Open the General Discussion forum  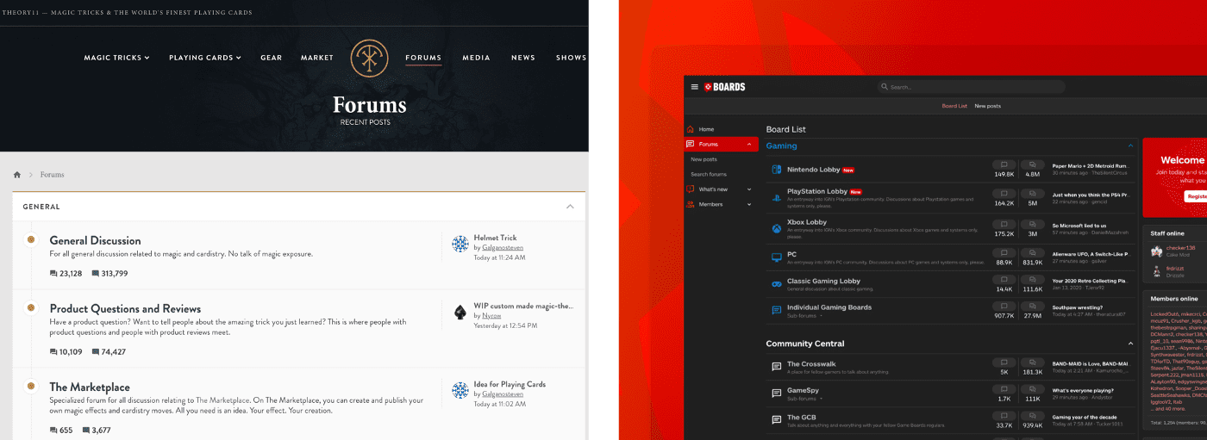(x=95, y=240)
